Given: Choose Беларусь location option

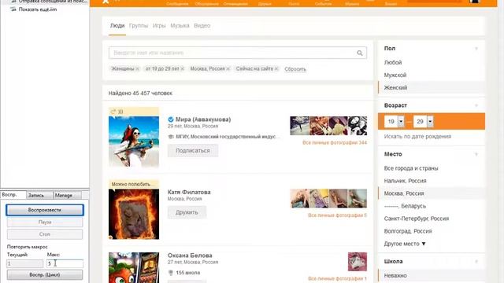Looking at the screenshot, I should (405, 206).
